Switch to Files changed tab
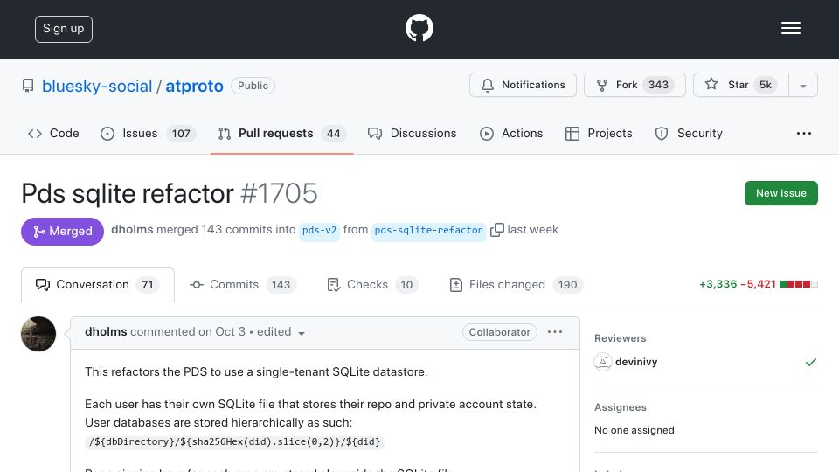Image resolution: width=839 pixels, height=472 pixels. coord(516,285)
